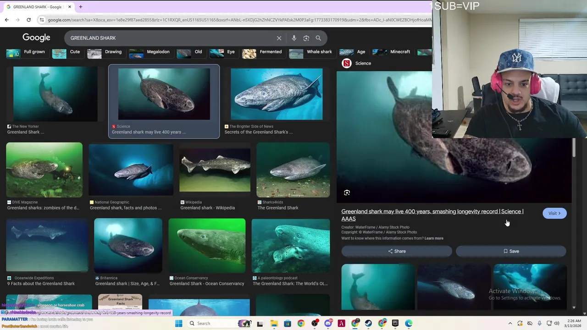
Task: Launch Steam from the taskbar
Action: [368, 323]
